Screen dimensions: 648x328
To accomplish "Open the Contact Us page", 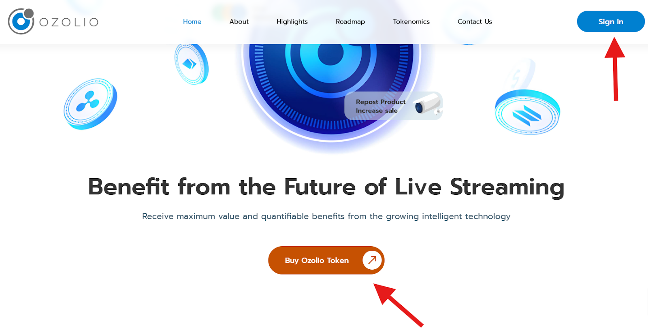I will (475, 21).
